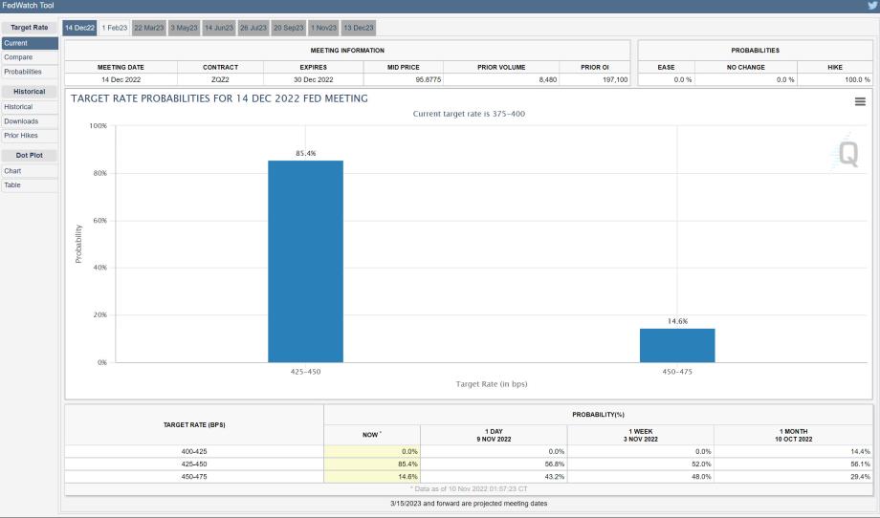880x518 pixels.
Task: Click the 85.4% bar for 425-450
Action: [x=305, y=261]
